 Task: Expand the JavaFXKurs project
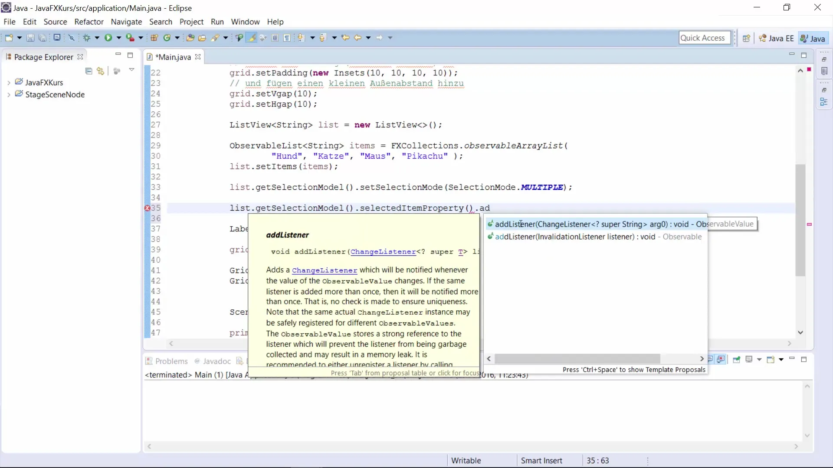coord(9,83)
